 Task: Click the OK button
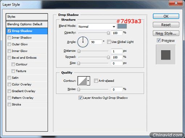coord(166,16)
